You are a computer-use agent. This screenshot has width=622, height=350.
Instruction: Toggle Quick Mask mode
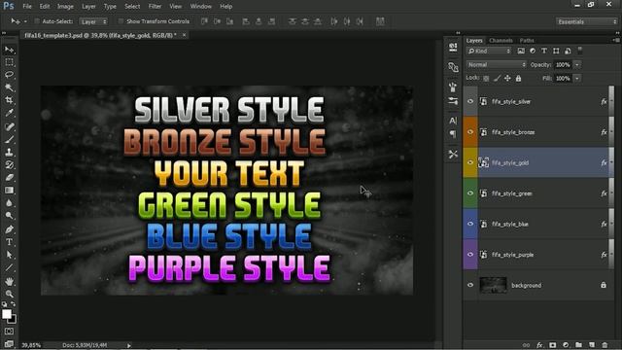[x=9, y=331]
